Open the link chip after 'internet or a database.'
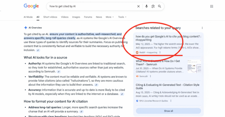This screenshot has height=117, width=225. [122, 94]
